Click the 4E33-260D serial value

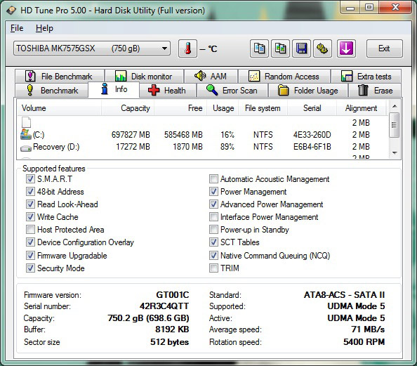tap(312, 135)
